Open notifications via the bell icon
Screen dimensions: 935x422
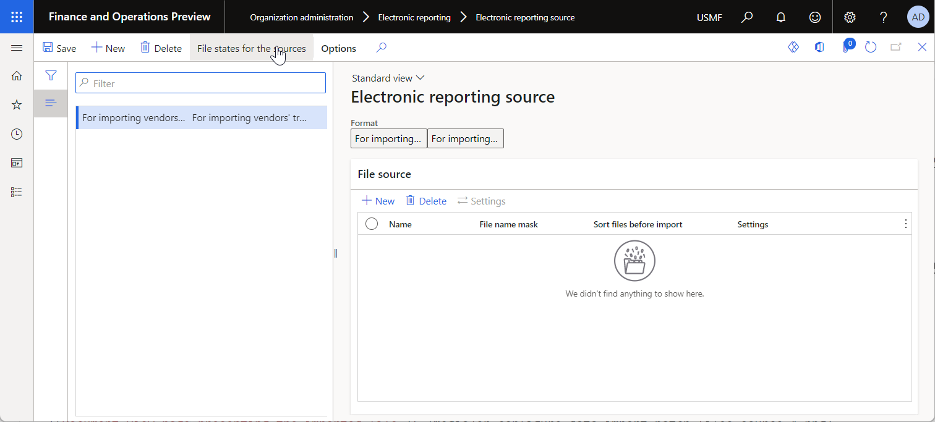coord(780,17)
